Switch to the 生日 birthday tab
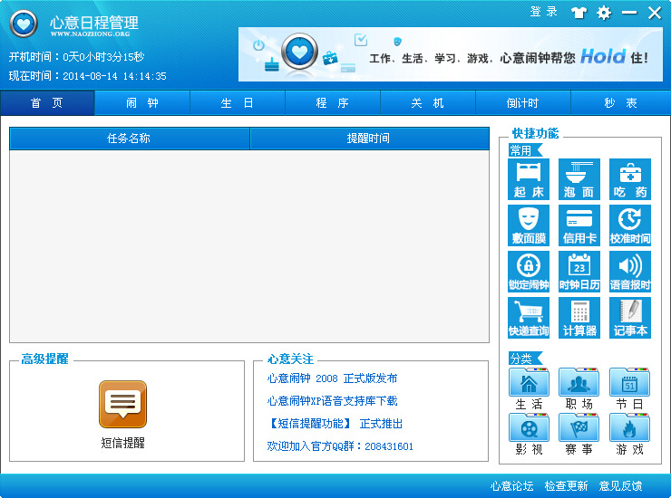Screen dimensions: 671x498 (x=238, y=103)
